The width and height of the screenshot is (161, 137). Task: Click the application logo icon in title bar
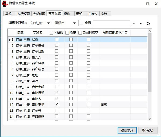coord(4,3)
